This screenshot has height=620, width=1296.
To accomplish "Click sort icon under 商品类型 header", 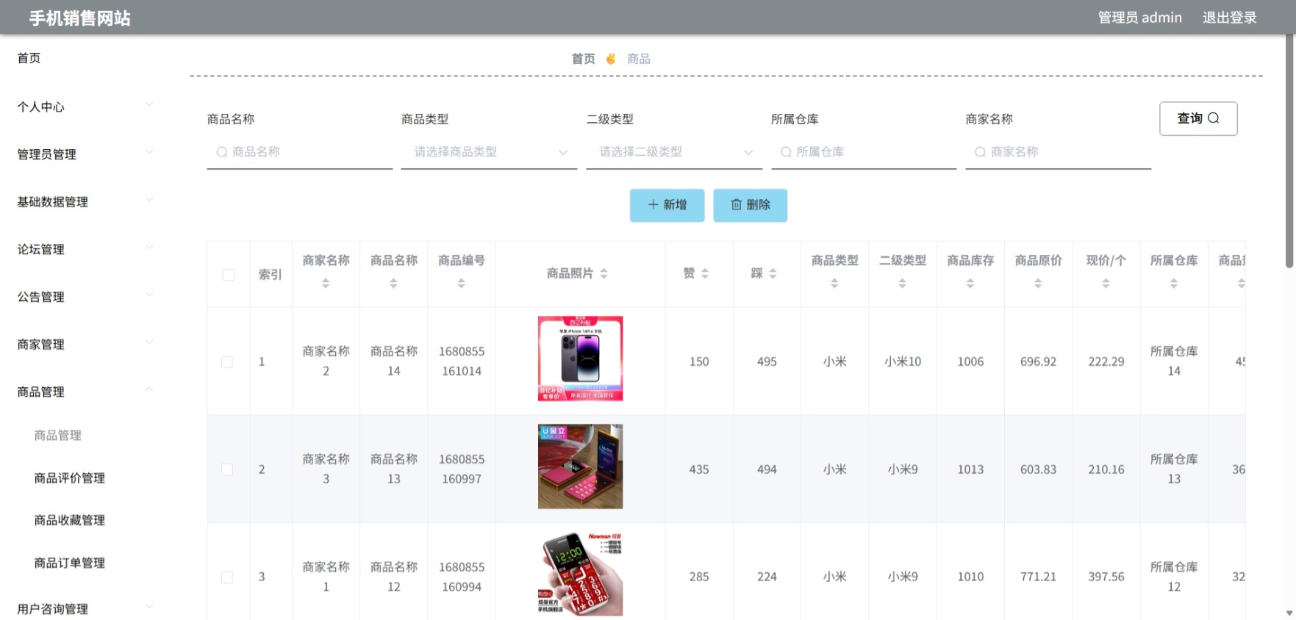I will [x=834, y=284].
